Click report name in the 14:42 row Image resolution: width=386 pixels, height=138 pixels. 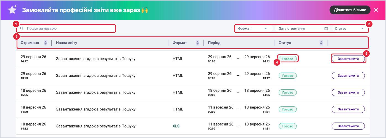click(x=96, y=59)
